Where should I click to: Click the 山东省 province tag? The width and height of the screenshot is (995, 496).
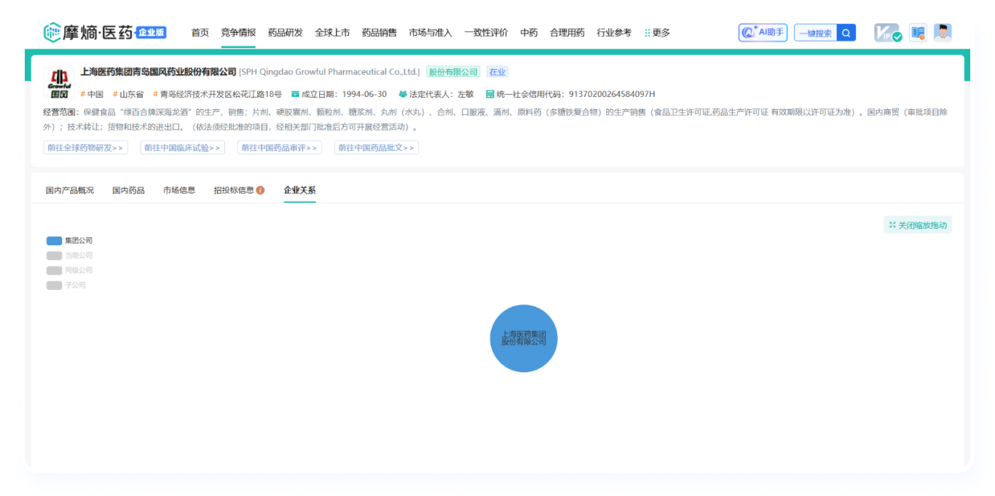[128, 94]
